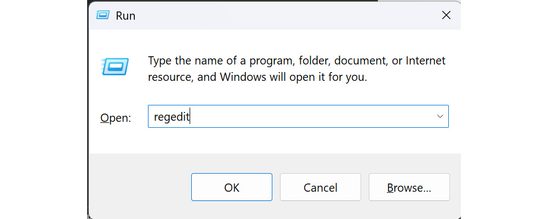Close the Run dialog with X
Viewport: 548px width, 219px height.
click(446, 16)
